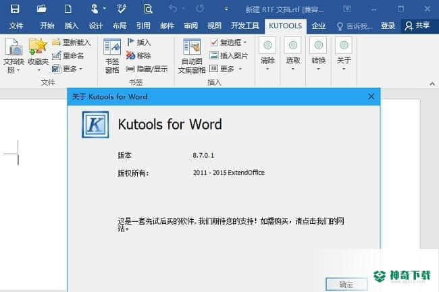Click the print preview icon in quick access toolbar
The width and height of the screenshot is (439, 292).
(148, 9)
